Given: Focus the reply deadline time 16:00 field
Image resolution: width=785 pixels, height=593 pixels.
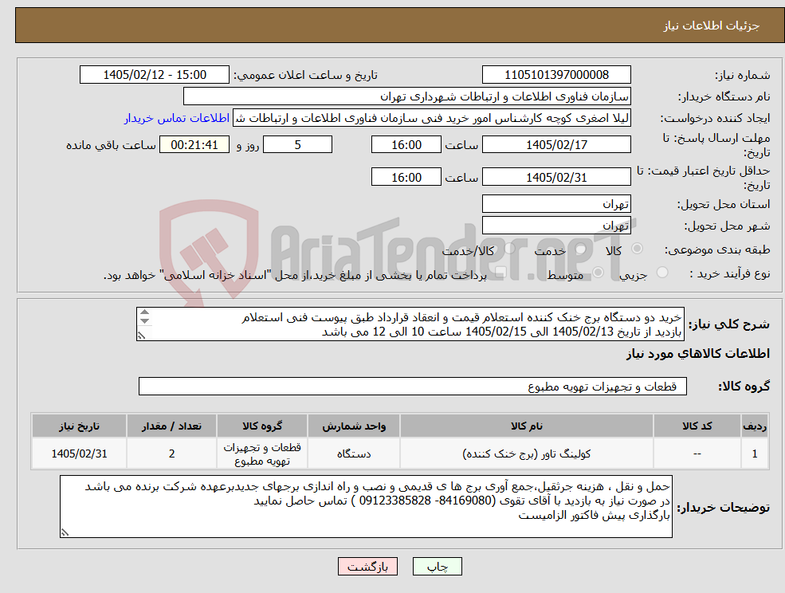Looking at the screenshot, I should pyautogui.click(x=406, y=145).
